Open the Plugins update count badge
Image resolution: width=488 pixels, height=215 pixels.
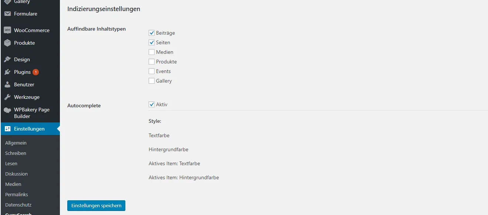(x=35, y=72)
